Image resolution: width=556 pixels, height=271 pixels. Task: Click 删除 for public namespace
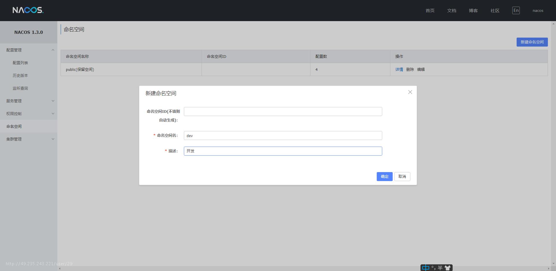(x=410, y=69)
